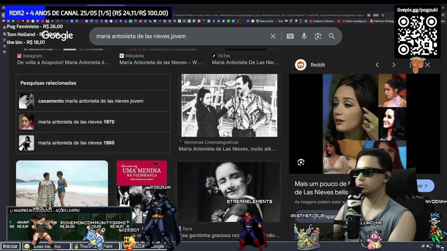Viewport: 447px width, 251px height.
Task: Search inside preview image with Lens icon
Action: [301, 162]
